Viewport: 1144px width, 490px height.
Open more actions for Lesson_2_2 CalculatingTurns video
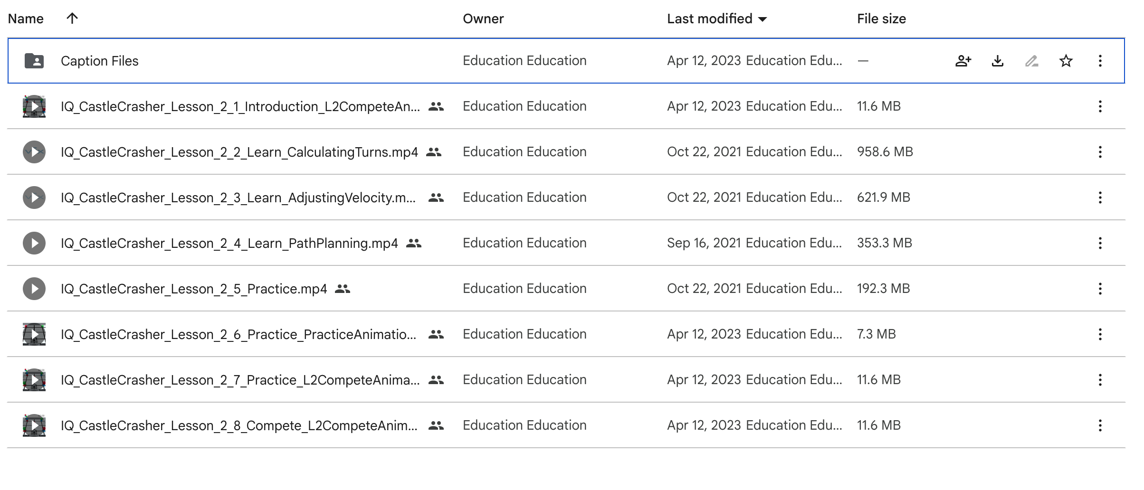[1100, 152]
